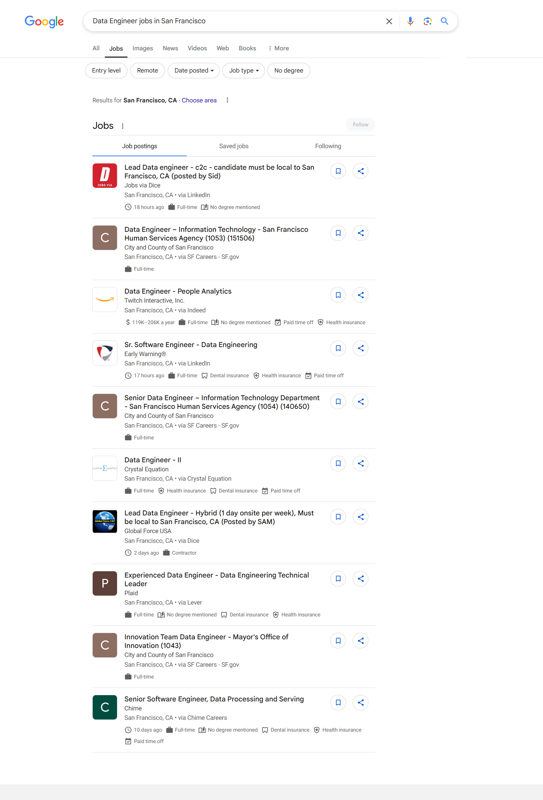The image size is (543, 800).
Task: Expand the Date posted dropdown
Action: tap(194, 70)
